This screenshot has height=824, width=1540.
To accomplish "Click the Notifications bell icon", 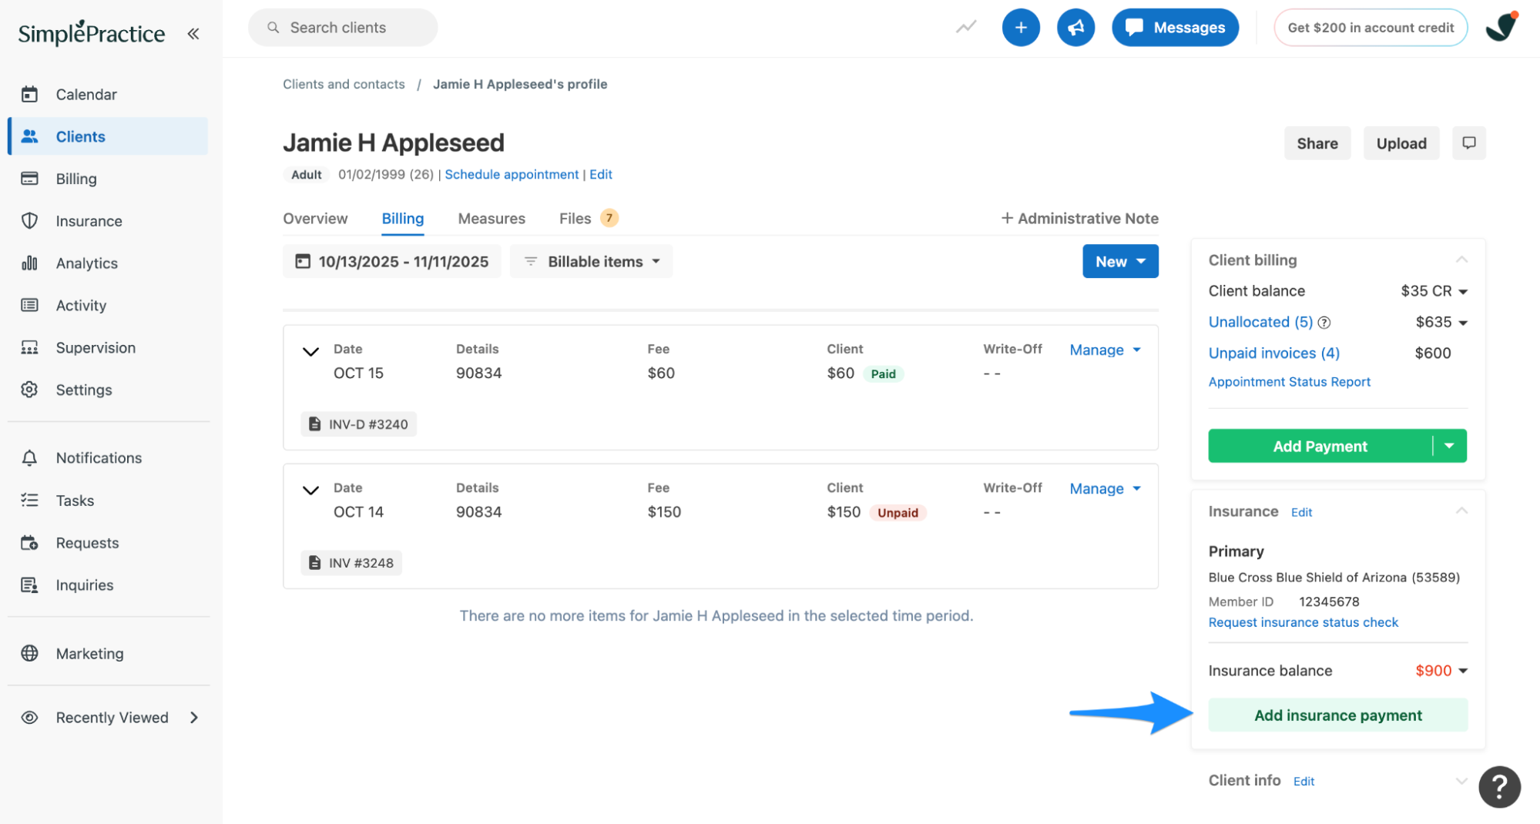I will tap(29, 458).
